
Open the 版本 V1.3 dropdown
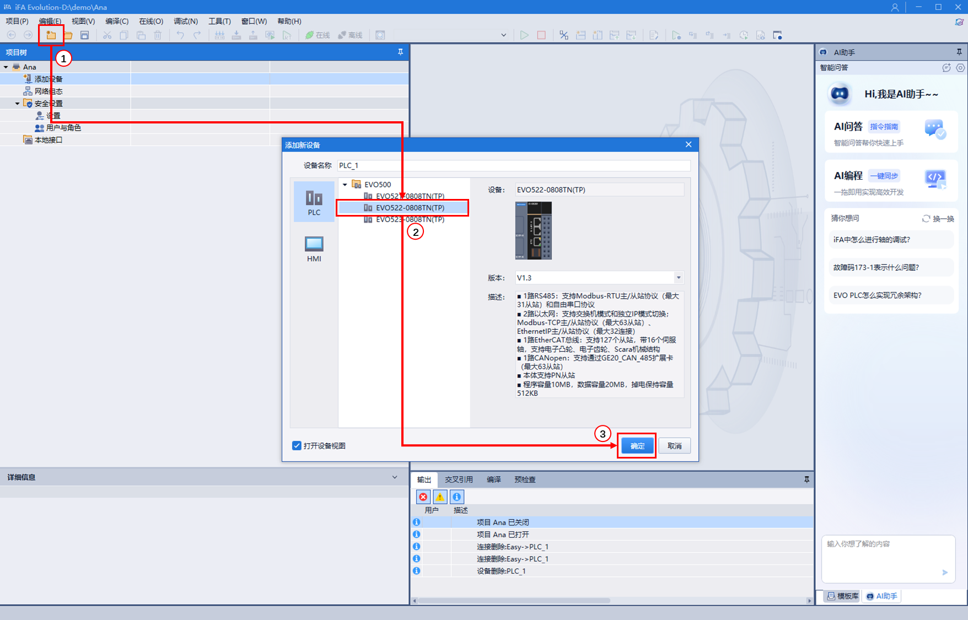pyautogui.click(x=679, y=278)
